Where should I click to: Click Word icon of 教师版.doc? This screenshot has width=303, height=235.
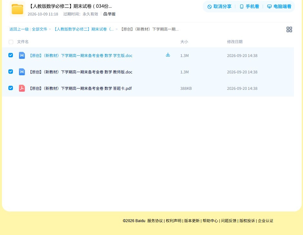pyautogui.click(x=22, y=72)
